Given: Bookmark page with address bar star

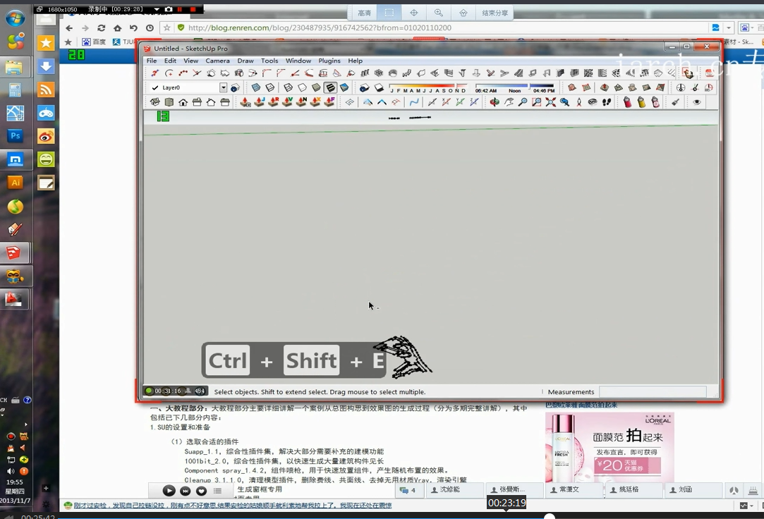Looking at the screenshot, I should pyautogui.click(x=167, y=28).
